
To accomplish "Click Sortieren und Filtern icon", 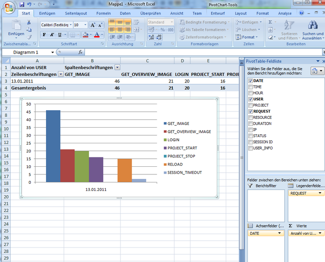I will coord(288,28).
